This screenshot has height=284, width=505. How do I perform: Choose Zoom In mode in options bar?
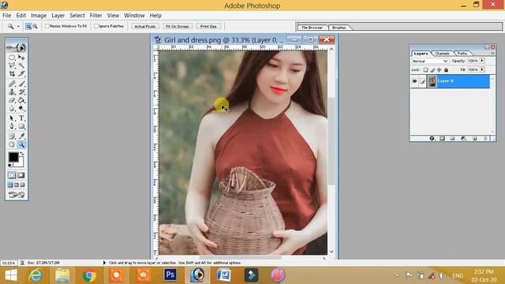coord(28,26)
